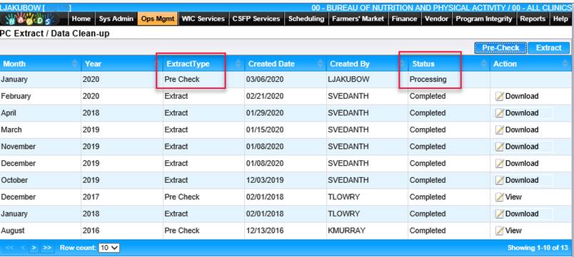Click the View icon in August 2016 row
Viewport: 574px width, 257px height.
click(500, 231)
